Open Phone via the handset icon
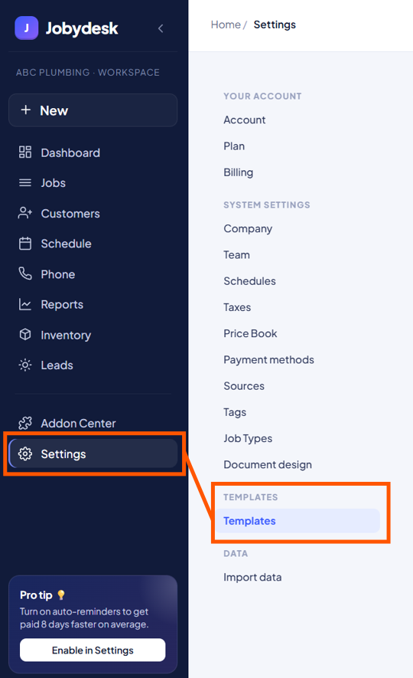The height and width of the screenshot is (678, 413). (25, 273)
